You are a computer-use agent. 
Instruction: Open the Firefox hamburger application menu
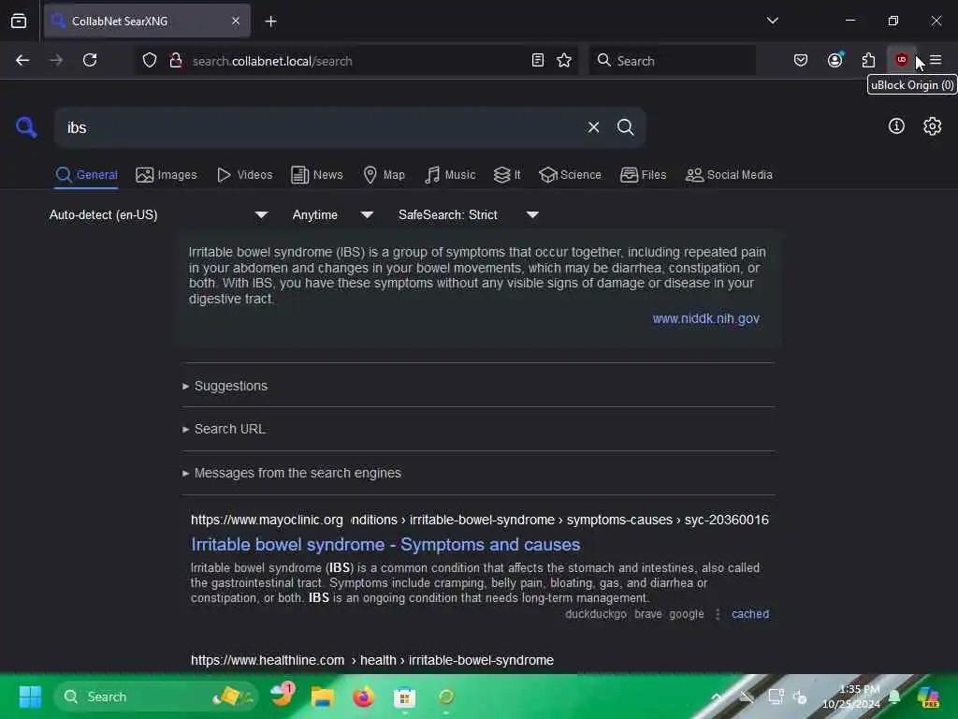point(936,60)
